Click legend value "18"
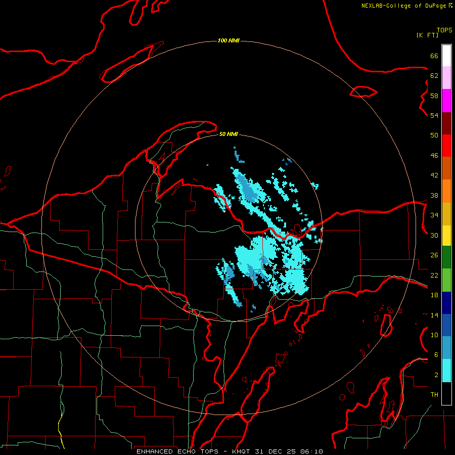 (434, 295)
